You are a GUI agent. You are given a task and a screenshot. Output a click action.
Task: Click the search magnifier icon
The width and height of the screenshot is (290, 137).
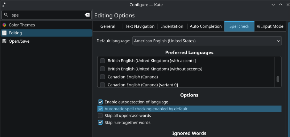(6, 15)
